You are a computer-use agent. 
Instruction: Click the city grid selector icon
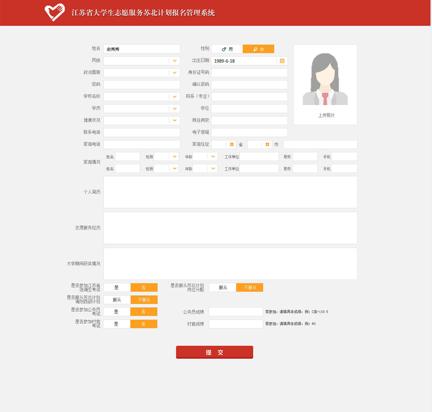tap(267, 145)
